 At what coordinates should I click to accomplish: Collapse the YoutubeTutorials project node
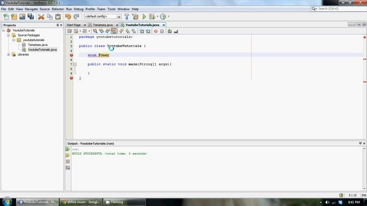(3, 30)
